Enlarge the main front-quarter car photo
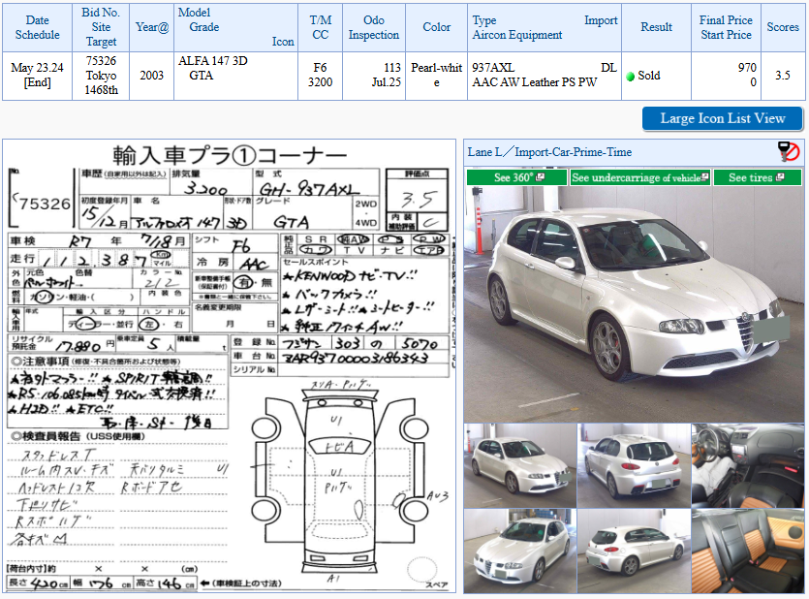The image size is (809, 599). (634, 303)
